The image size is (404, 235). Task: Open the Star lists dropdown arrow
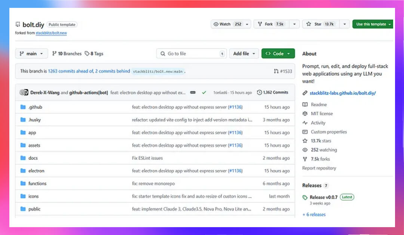pyautogui.click(x=345, y=24)
